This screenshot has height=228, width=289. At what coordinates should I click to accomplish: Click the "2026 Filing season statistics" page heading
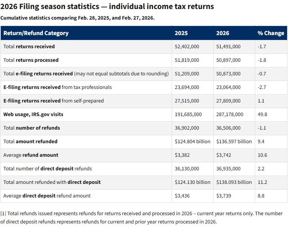107,7
